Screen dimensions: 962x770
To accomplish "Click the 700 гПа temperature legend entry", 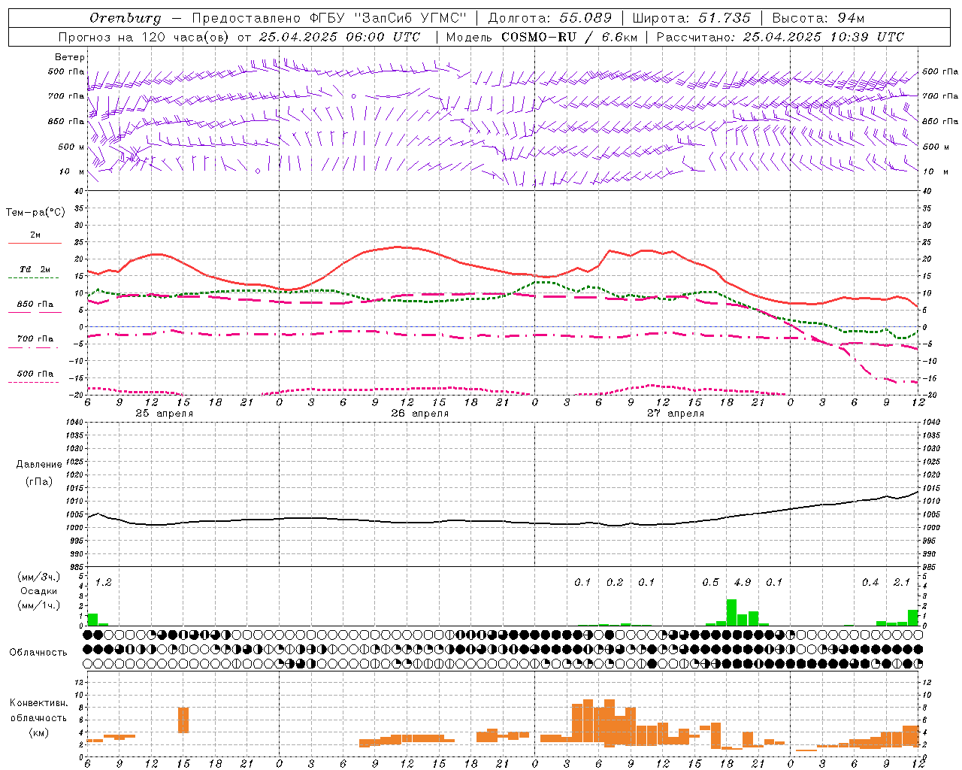I will (x=35, y=338).
